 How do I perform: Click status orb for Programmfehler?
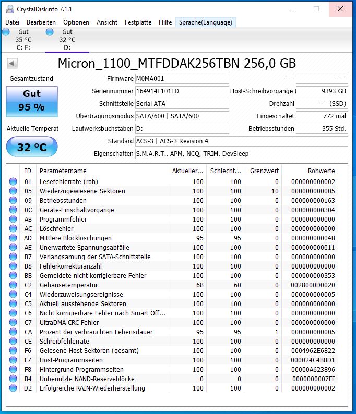coord(13,219)
